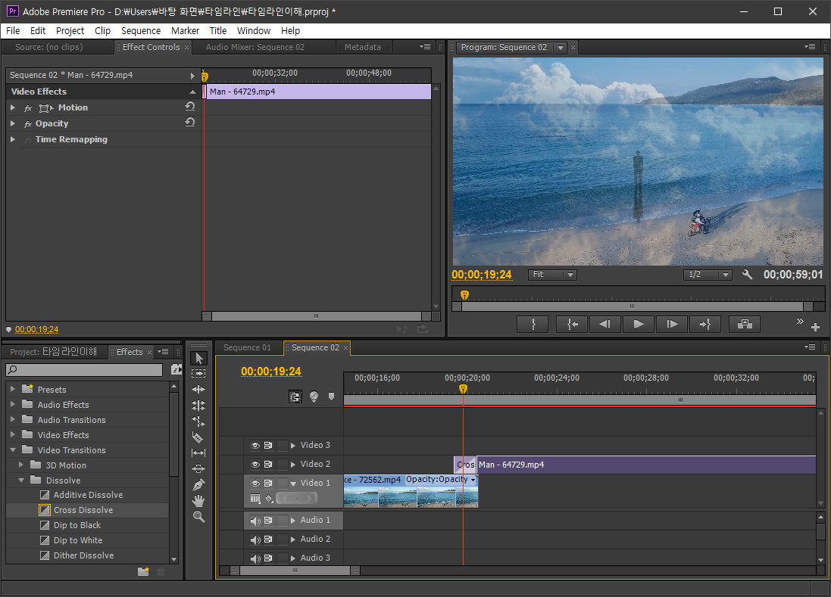Select the Ripple Edit tool

pyautogui.click(x=198, y=389)
